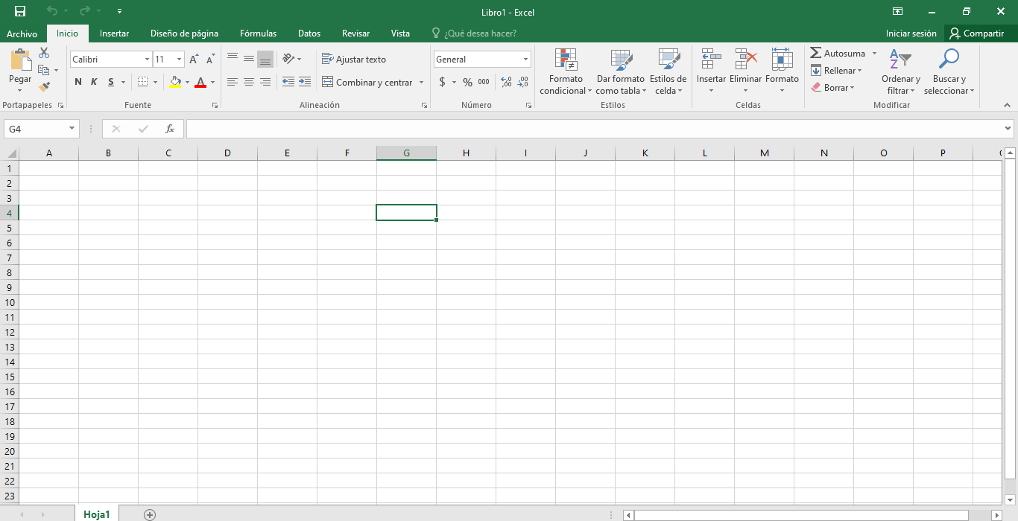Click the insert function fx icon

170,129
